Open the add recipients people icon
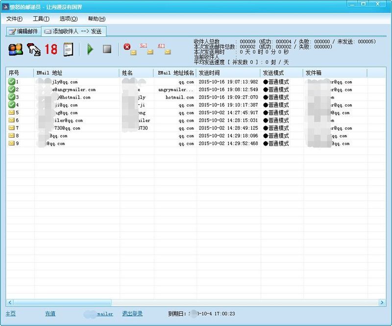392x326 pixels. click(x=16, y=50)
